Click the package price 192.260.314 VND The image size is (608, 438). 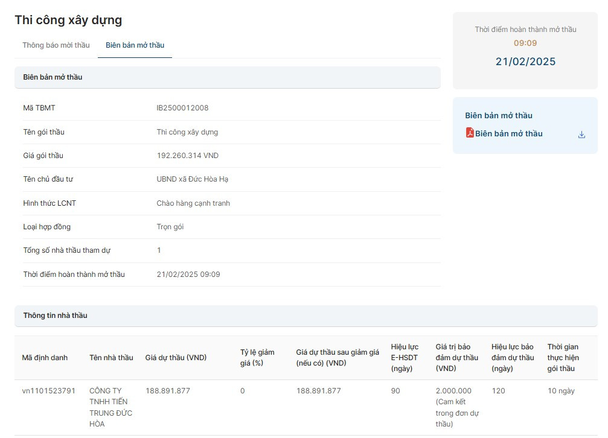coord(187,156)
